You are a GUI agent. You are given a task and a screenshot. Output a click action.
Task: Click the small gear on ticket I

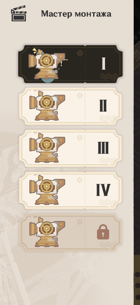[80, 53]
